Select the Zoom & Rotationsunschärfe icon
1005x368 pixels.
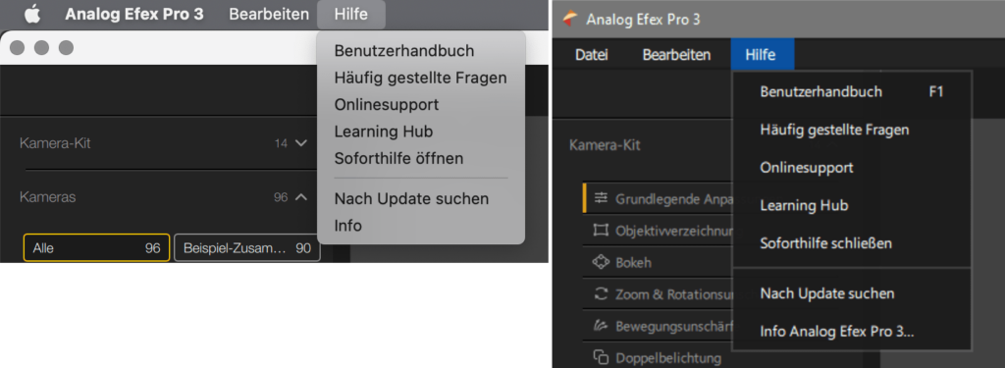coord(601,294)
